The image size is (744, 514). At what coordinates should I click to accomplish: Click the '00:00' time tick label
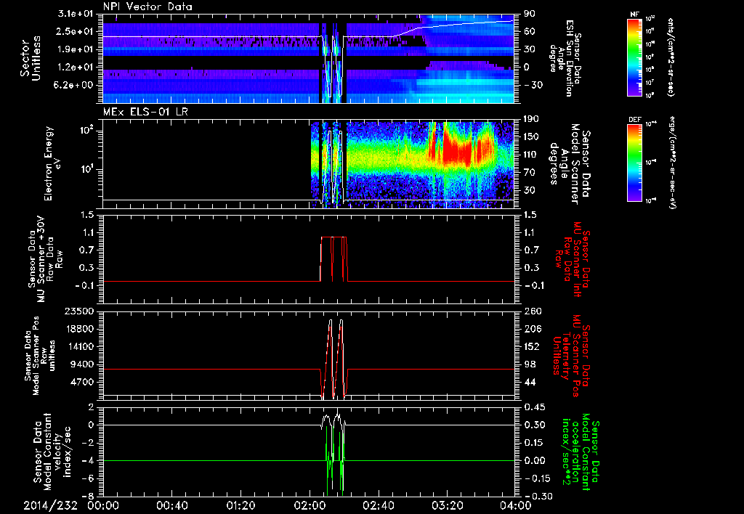click(x=103, y=506)
